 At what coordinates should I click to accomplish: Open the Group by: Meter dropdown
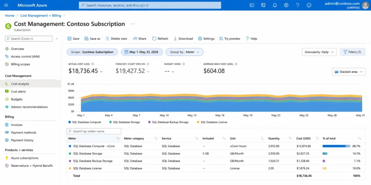pos(184,52)
